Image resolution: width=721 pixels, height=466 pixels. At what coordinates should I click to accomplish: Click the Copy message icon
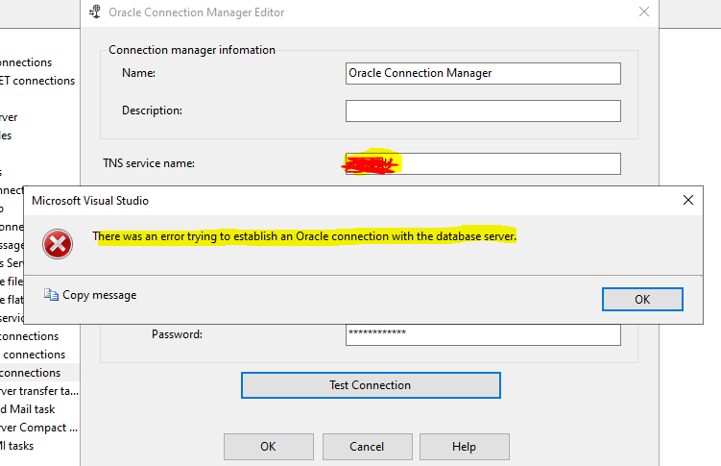pos(51,295)
